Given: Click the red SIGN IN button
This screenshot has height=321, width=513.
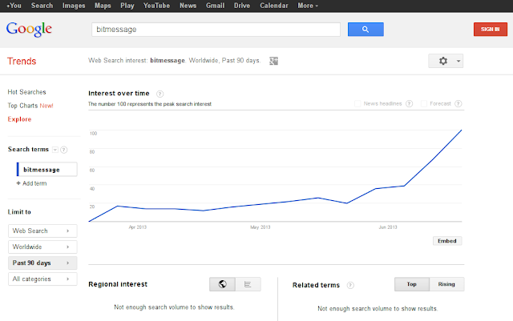Looking at the screenshot, I should (490, 30).
